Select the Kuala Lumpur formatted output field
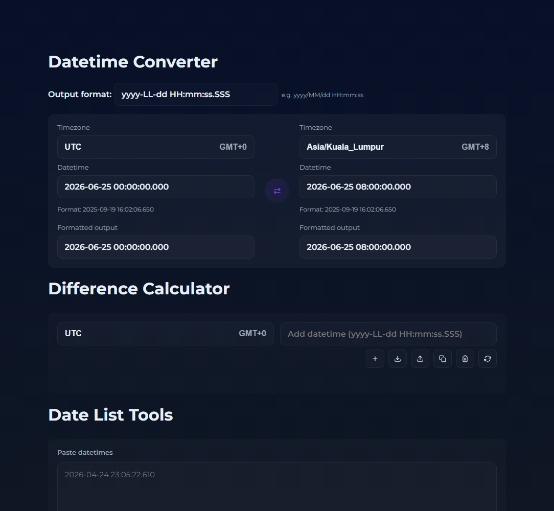 398,247
